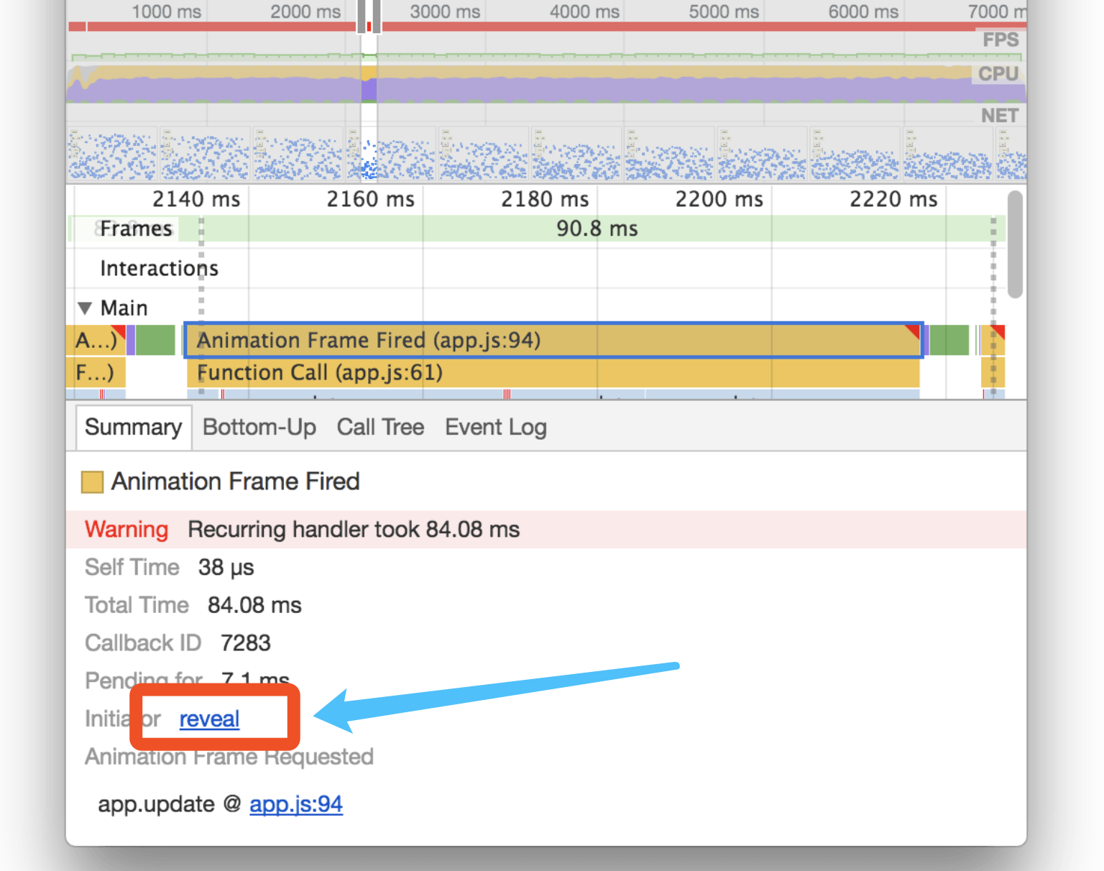Click the Callback ID value 7283
The height and width of the screenshot is (871, 1104).
(246, 642)
